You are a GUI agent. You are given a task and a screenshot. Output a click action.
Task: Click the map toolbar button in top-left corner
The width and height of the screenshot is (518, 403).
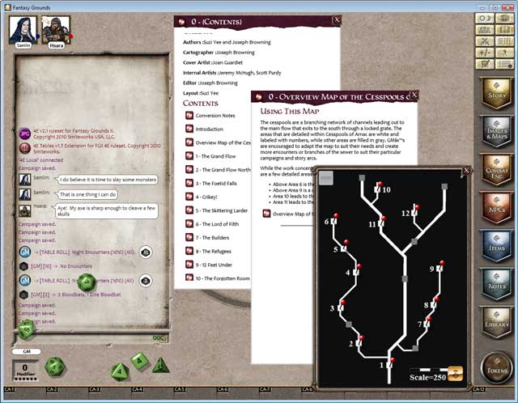click(326, 180)
